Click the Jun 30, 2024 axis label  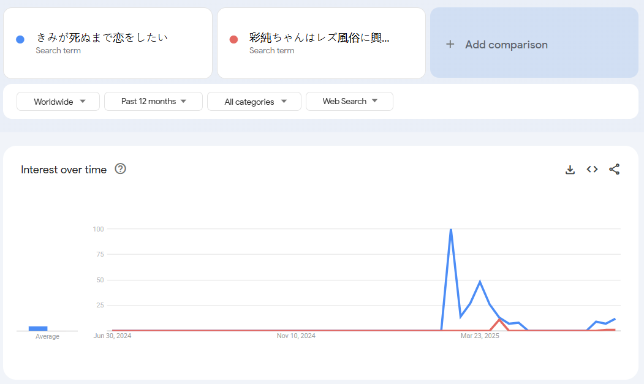click(x=112, y=336)
